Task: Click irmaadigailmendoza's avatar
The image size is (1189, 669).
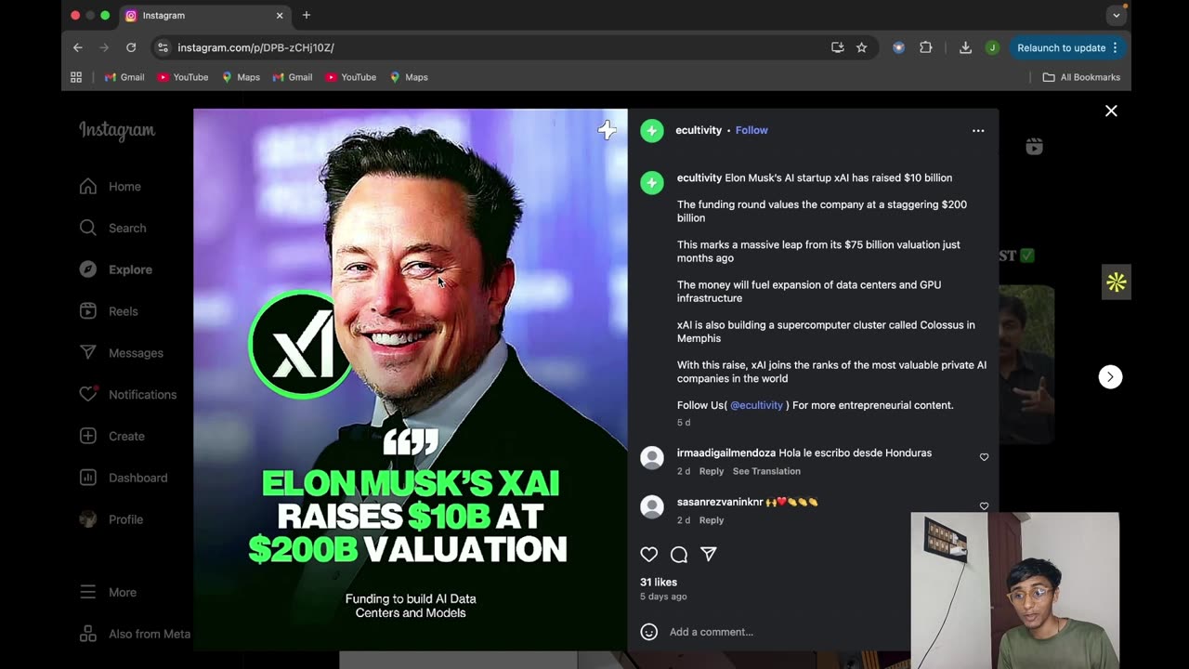Action: tap(652, 457)
